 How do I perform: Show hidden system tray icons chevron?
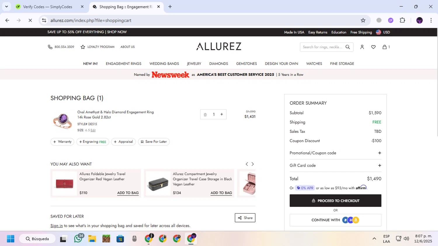tap(374, 239)
